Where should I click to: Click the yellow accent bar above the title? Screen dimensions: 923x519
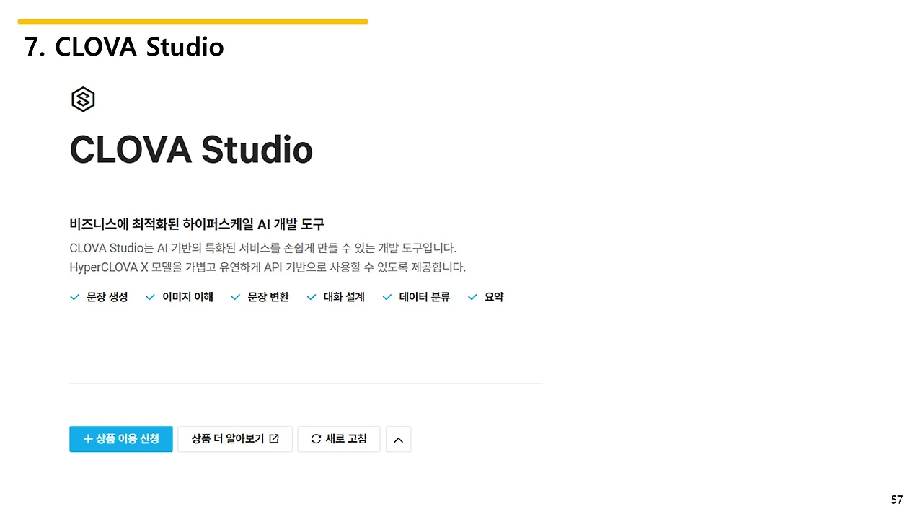(x=193, y=21)
